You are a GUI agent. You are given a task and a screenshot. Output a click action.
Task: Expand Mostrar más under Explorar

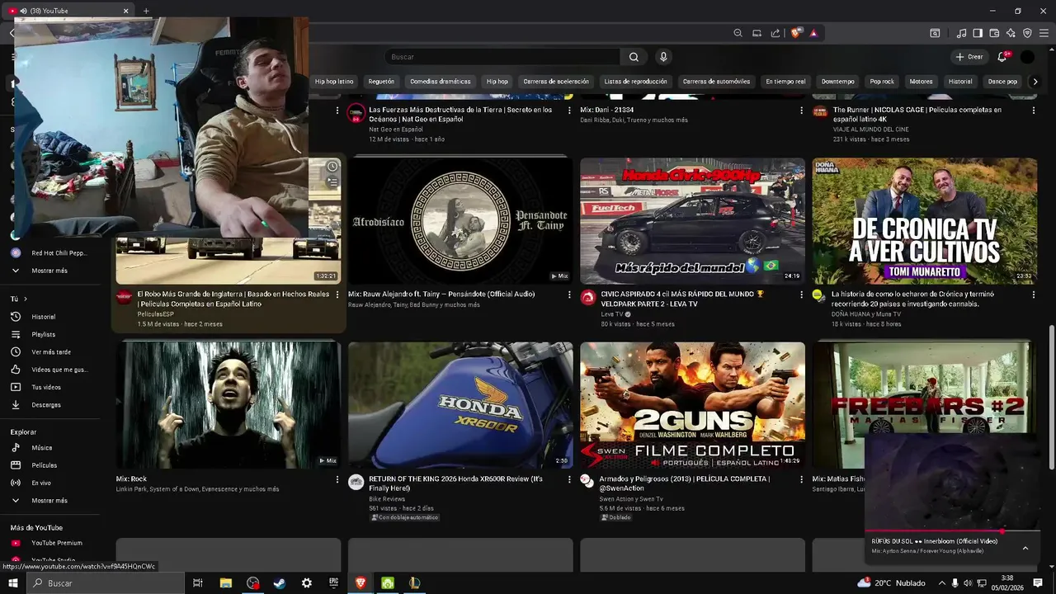51,501
